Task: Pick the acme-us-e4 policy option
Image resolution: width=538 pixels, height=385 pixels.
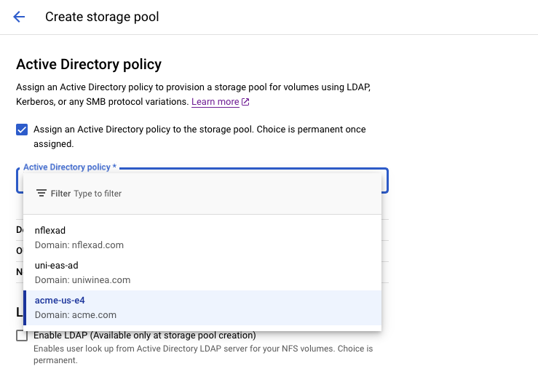Action: point(60,300)
